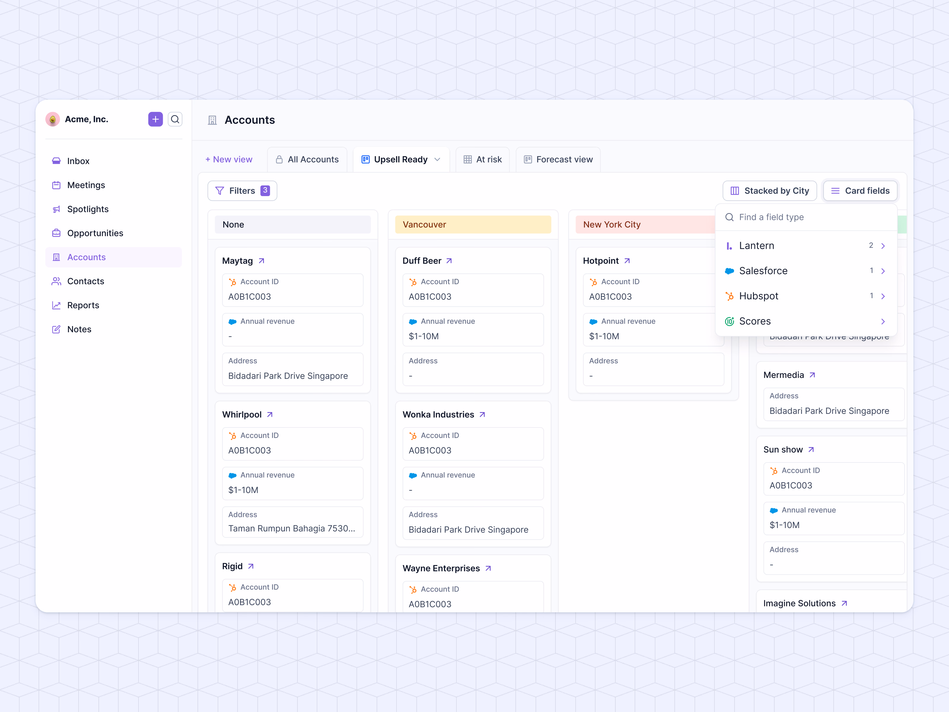Open Spotlights in sidebar
Viewport: 949px width, 712px height.
coord(114,209)
